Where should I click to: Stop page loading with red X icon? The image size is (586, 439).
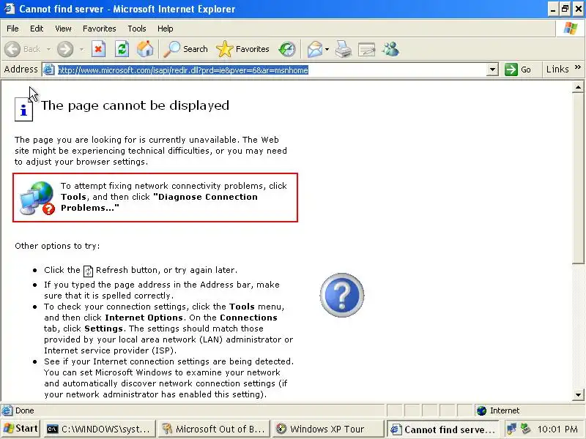(98, 49)
